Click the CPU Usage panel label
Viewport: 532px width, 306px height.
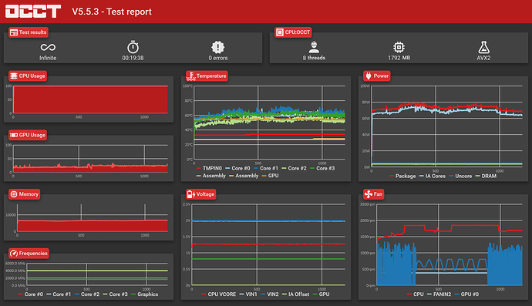click(x=28, y=76)
